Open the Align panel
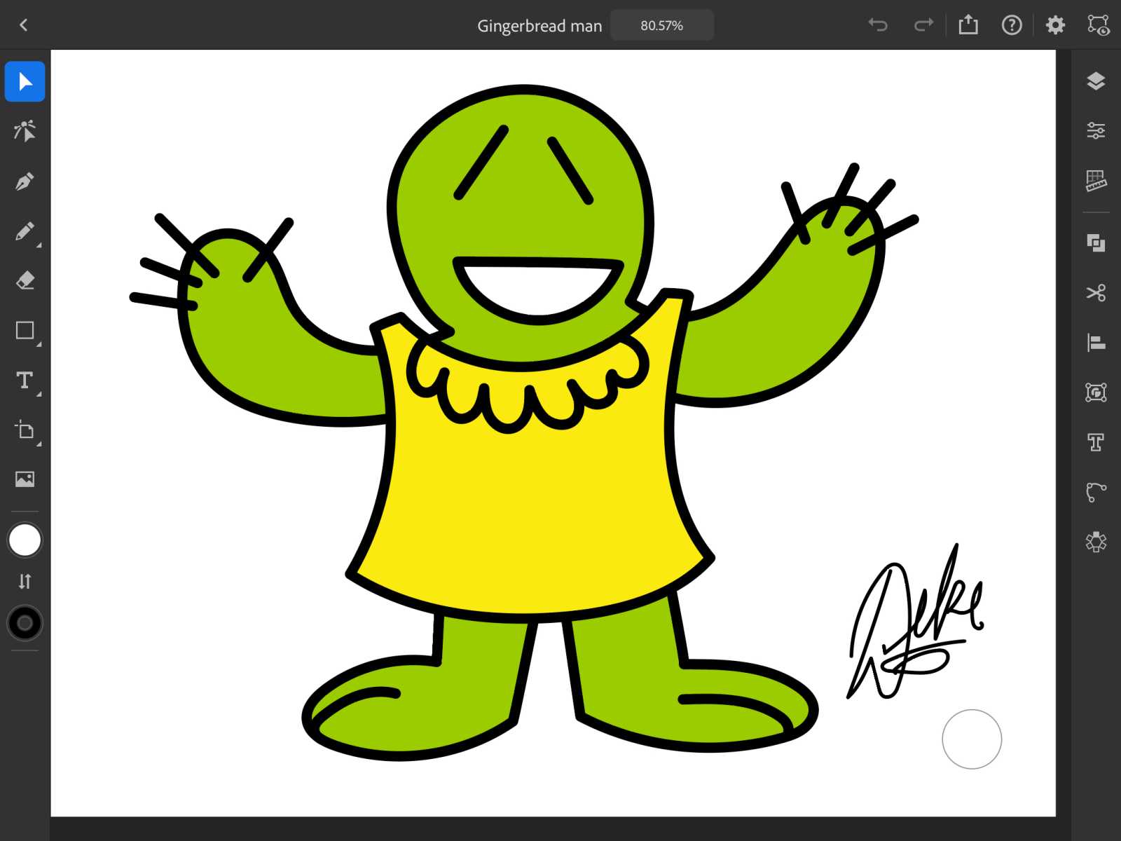The height and width of the screenshot is (841, 1121). click(1096, 343)
